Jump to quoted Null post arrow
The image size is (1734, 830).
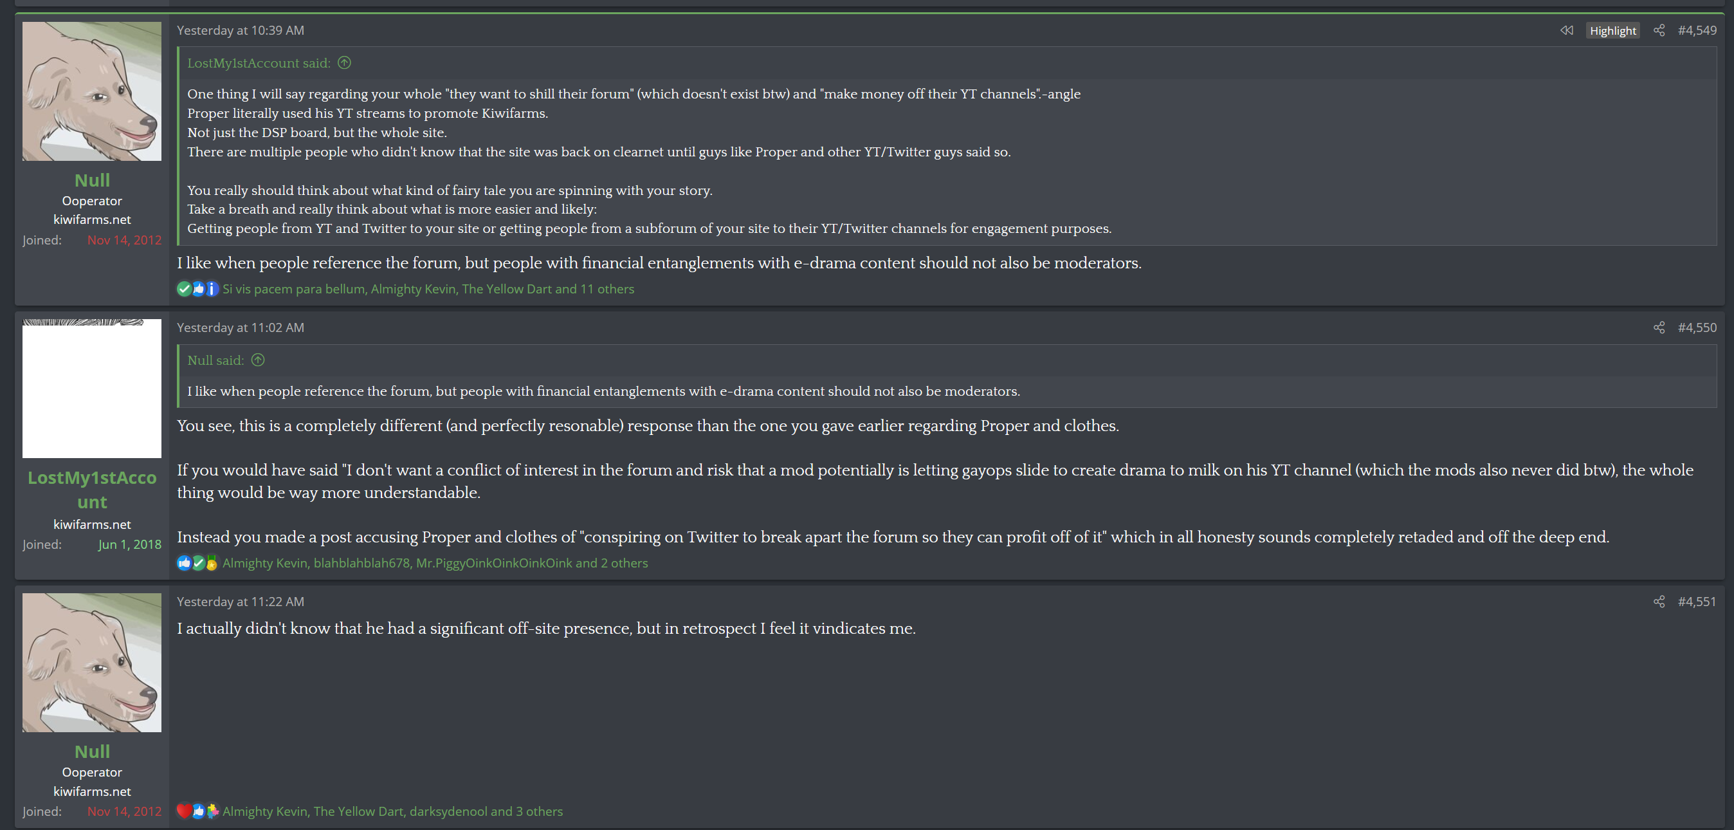(x=258, y=360)
